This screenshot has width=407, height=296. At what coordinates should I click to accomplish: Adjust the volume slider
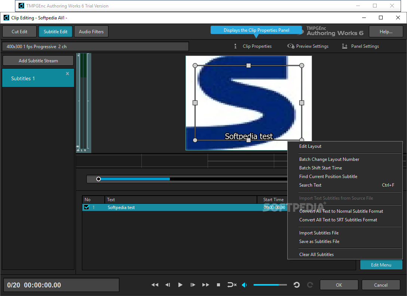point(270,285)
